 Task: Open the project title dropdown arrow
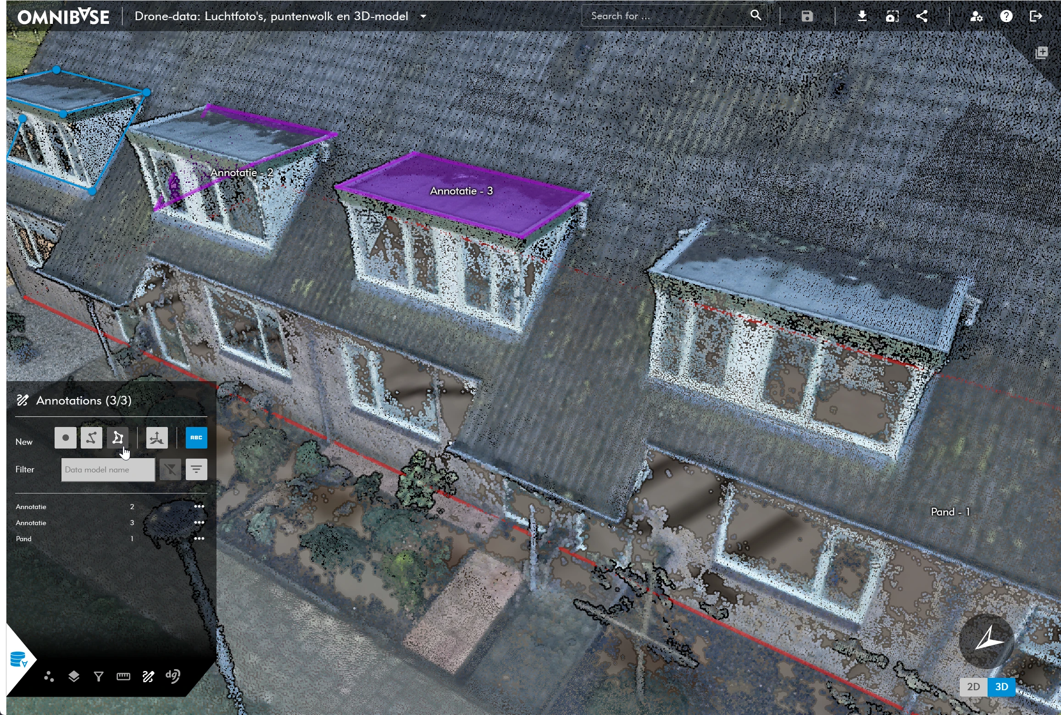(423, 17)
